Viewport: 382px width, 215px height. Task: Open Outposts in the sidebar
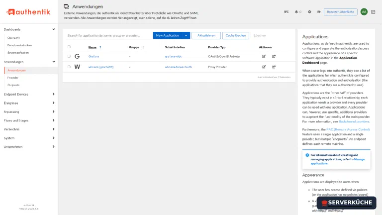pyautogui.click(x=13, y=85)
